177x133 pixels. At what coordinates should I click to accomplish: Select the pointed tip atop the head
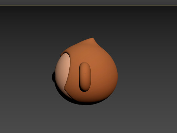(x=92, y=40)
